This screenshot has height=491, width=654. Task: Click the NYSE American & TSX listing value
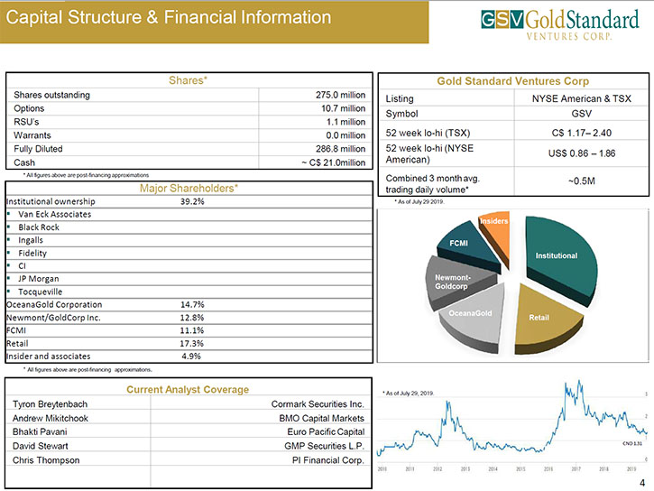tap(582, 99)
